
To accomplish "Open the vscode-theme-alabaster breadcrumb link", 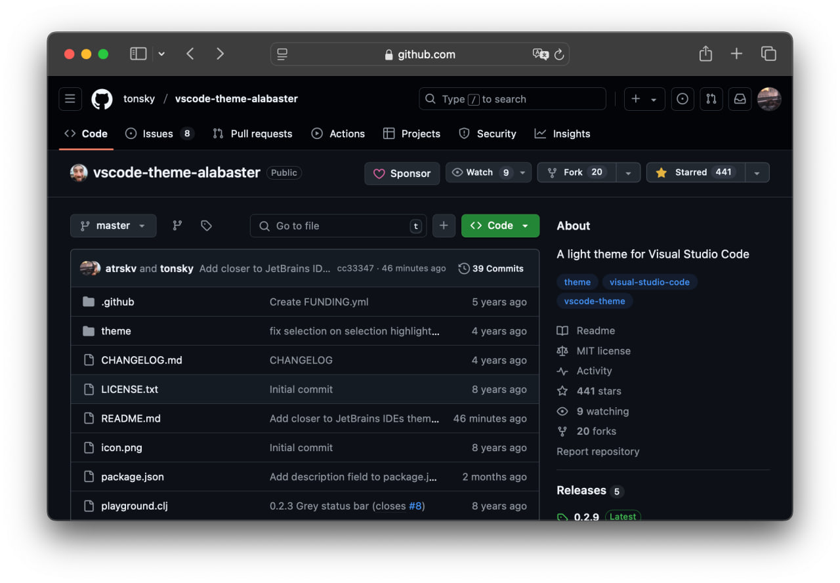I will point(236,99).
